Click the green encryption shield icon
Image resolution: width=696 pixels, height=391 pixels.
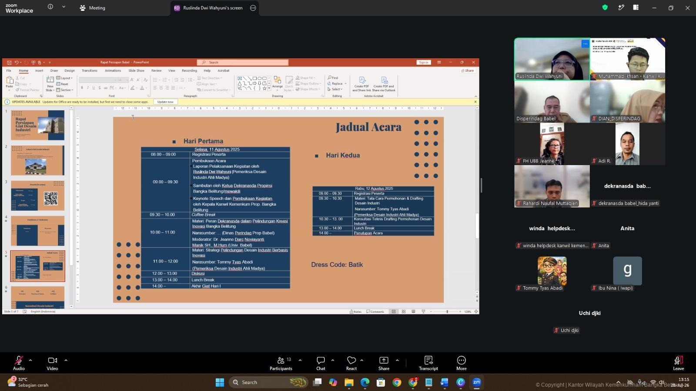tap(605, 7)
